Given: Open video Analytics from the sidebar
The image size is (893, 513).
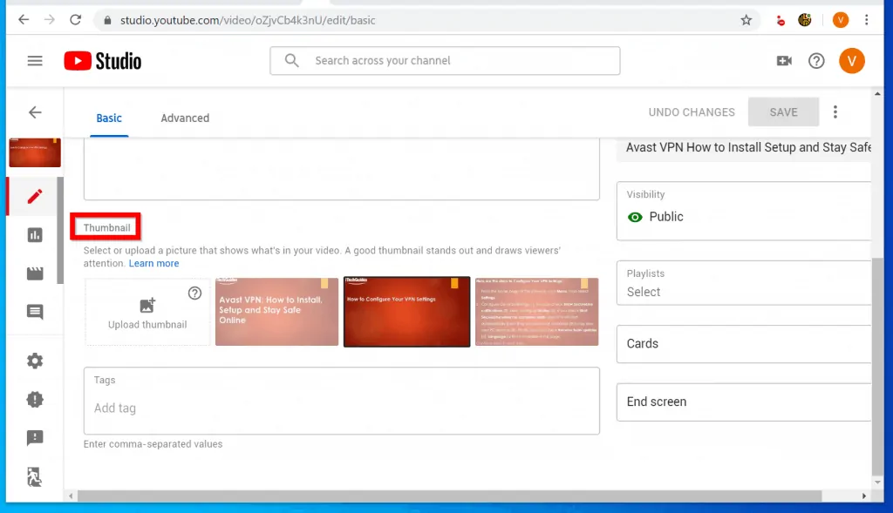Looking at the screenshot, I should click(x=34, y=234).
